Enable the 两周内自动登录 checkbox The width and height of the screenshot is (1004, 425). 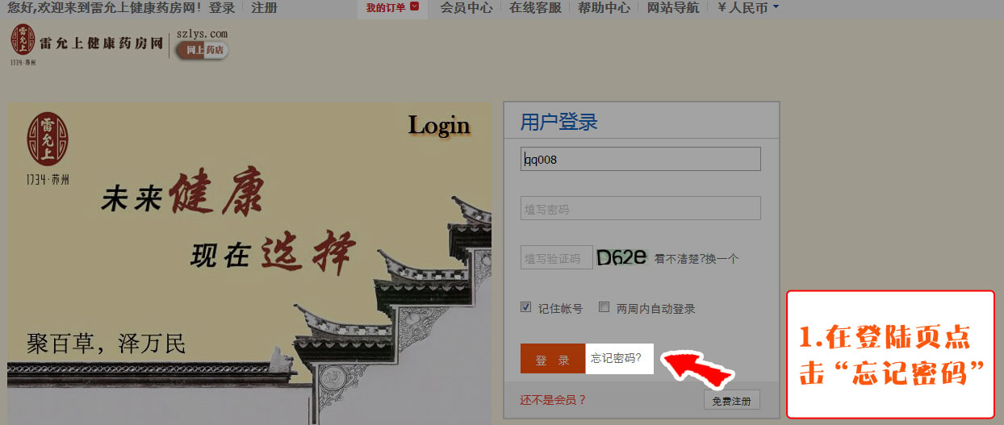604,307
